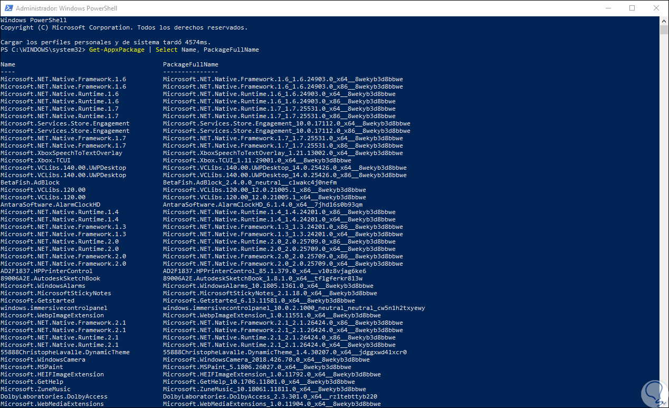Click 'Microsoft.XboxSpeechToTextOverlay' name entry

click(x=61, y=153)
